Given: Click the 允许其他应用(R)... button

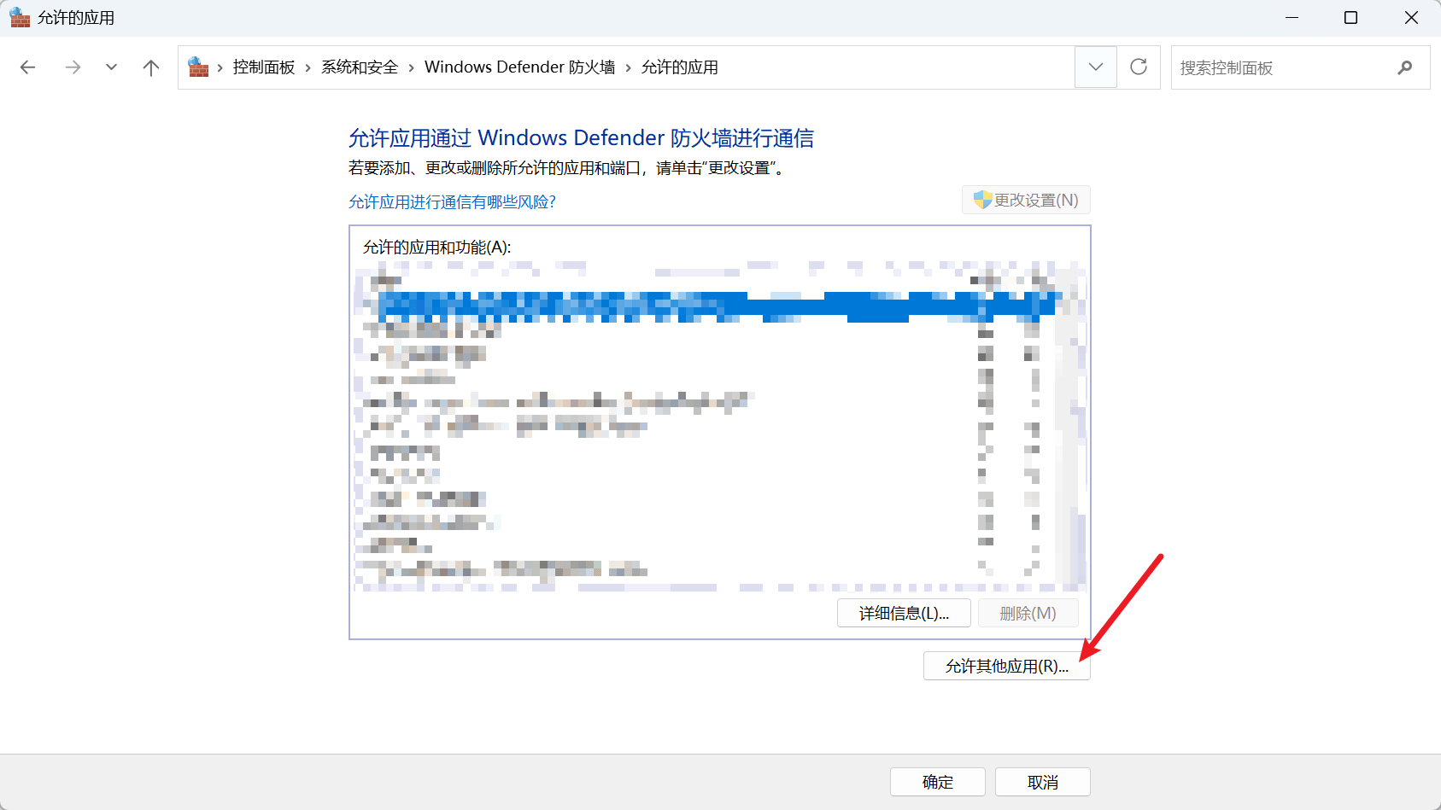Looking at the screenshot, I should coord(1006,667).
